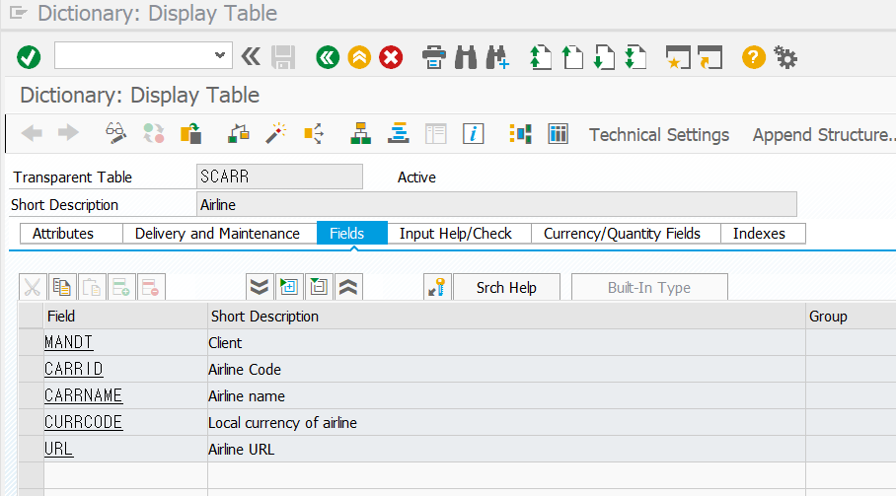The image size is (896, 496).
Task: Click the Append Structure button
Action: coord(823,135)
